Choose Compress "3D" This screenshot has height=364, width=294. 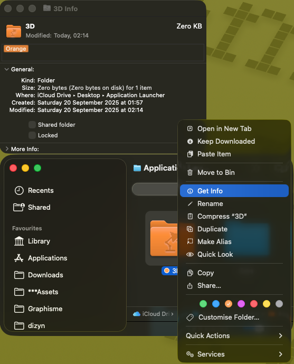(x=234, y=217)
